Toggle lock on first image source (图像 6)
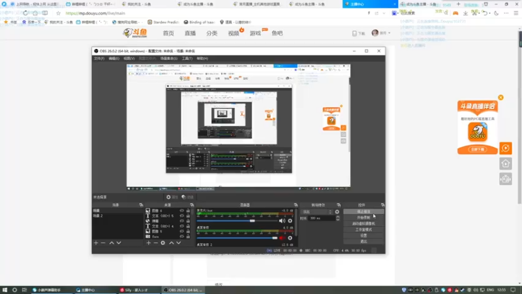 coord(188,210)
